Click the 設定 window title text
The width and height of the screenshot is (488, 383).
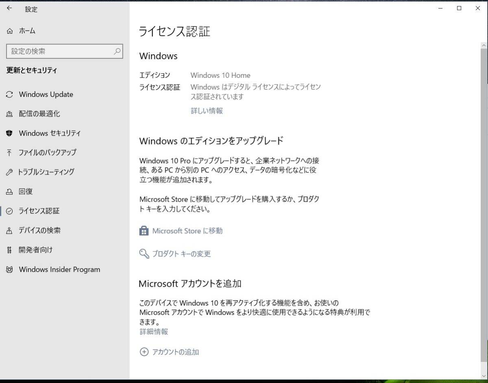[x=31, y=9]
